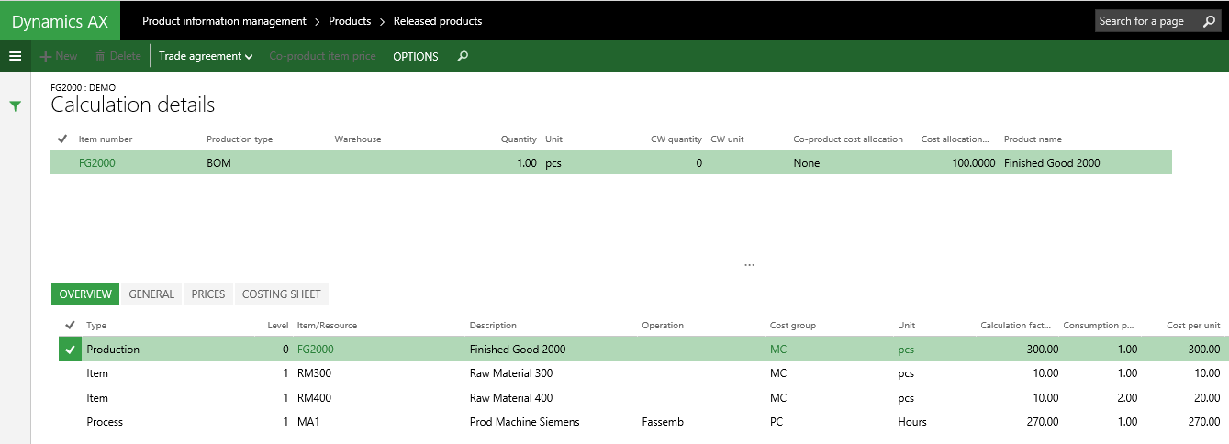The width and height of the screenshot is (1229, 444).
Task: Deselect the checked Production row
Action: tap(70, 350)
